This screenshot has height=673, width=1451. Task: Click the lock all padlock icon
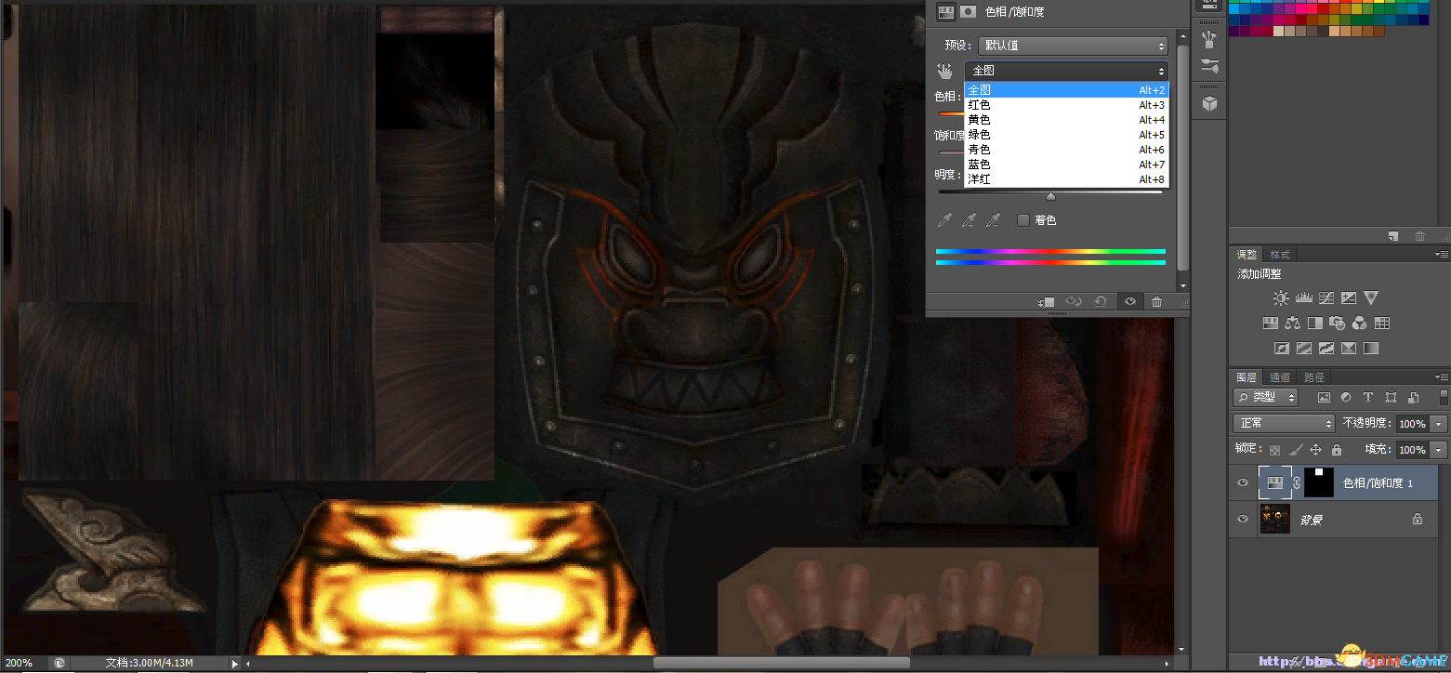(1336, 450)
